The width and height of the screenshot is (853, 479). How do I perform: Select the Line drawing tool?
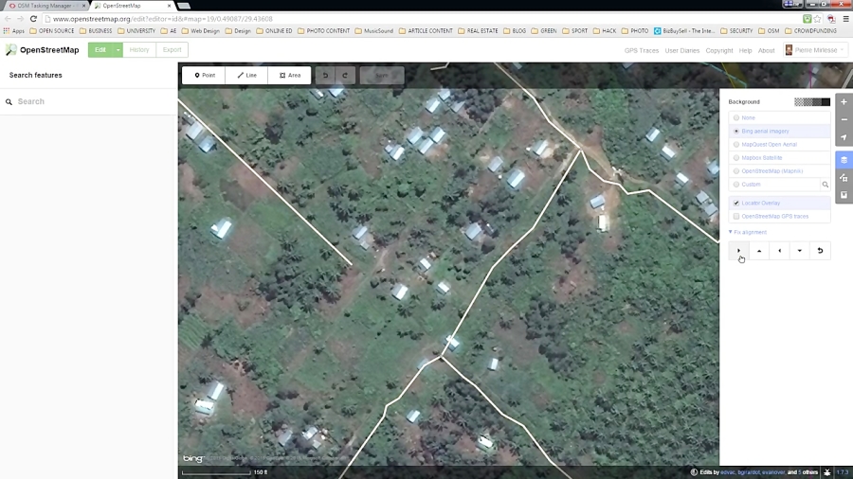(x=246, y=76)
